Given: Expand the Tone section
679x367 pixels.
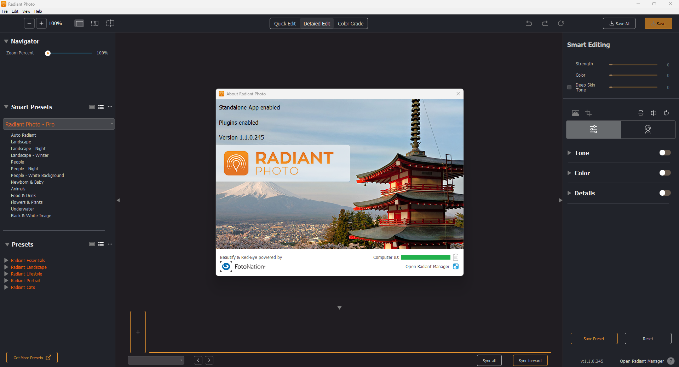Looking at the screenshot, I should pos(569,153).
